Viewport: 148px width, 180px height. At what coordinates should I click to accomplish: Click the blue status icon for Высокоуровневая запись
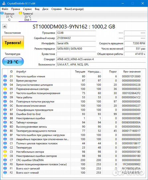(x=5, y=127)
